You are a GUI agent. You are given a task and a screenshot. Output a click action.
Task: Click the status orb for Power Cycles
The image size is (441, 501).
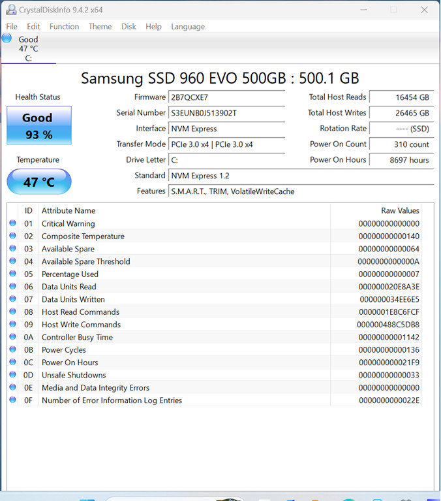(x=13, y=349)
